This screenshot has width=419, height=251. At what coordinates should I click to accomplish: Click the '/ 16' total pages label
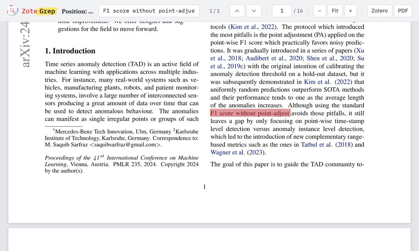[299, 11]
